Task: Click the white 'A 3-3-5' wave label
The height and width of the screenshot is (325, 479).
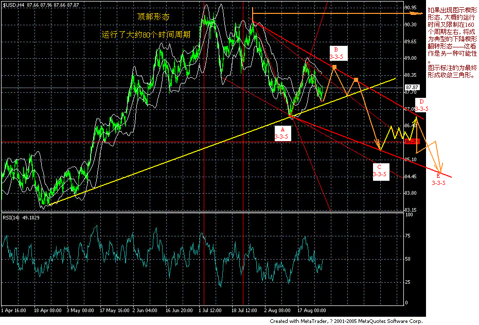Action: [282, 133]
